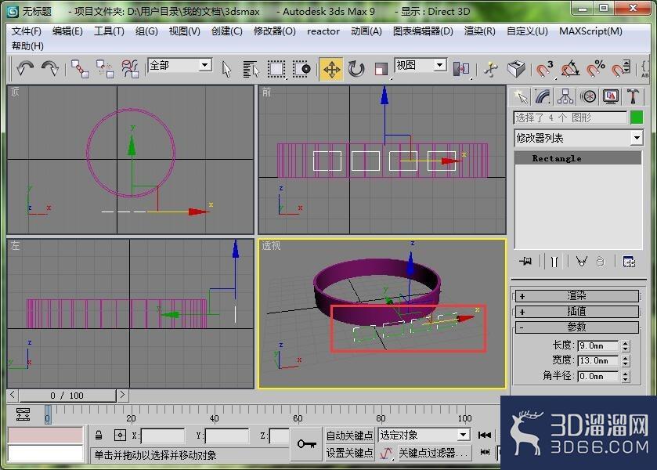The width and height of the screenshot is (657, 470).
Task: Click the 角半径 value field
Action: tap(598, 376)
